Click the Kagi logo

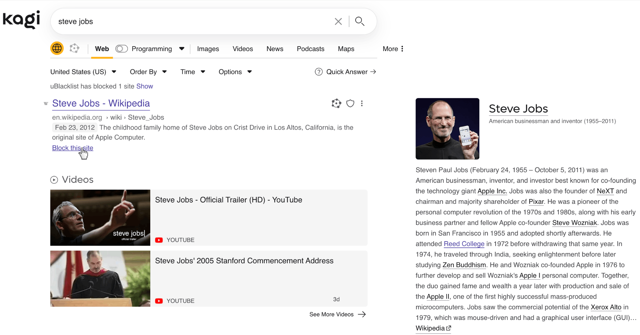point(21,20)
